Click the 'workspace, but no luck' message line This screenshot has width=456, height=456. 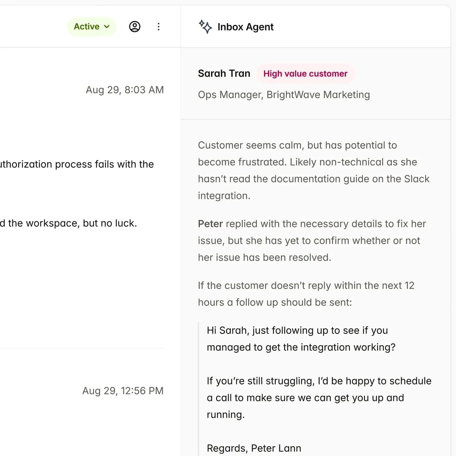(x=70, y=223)
